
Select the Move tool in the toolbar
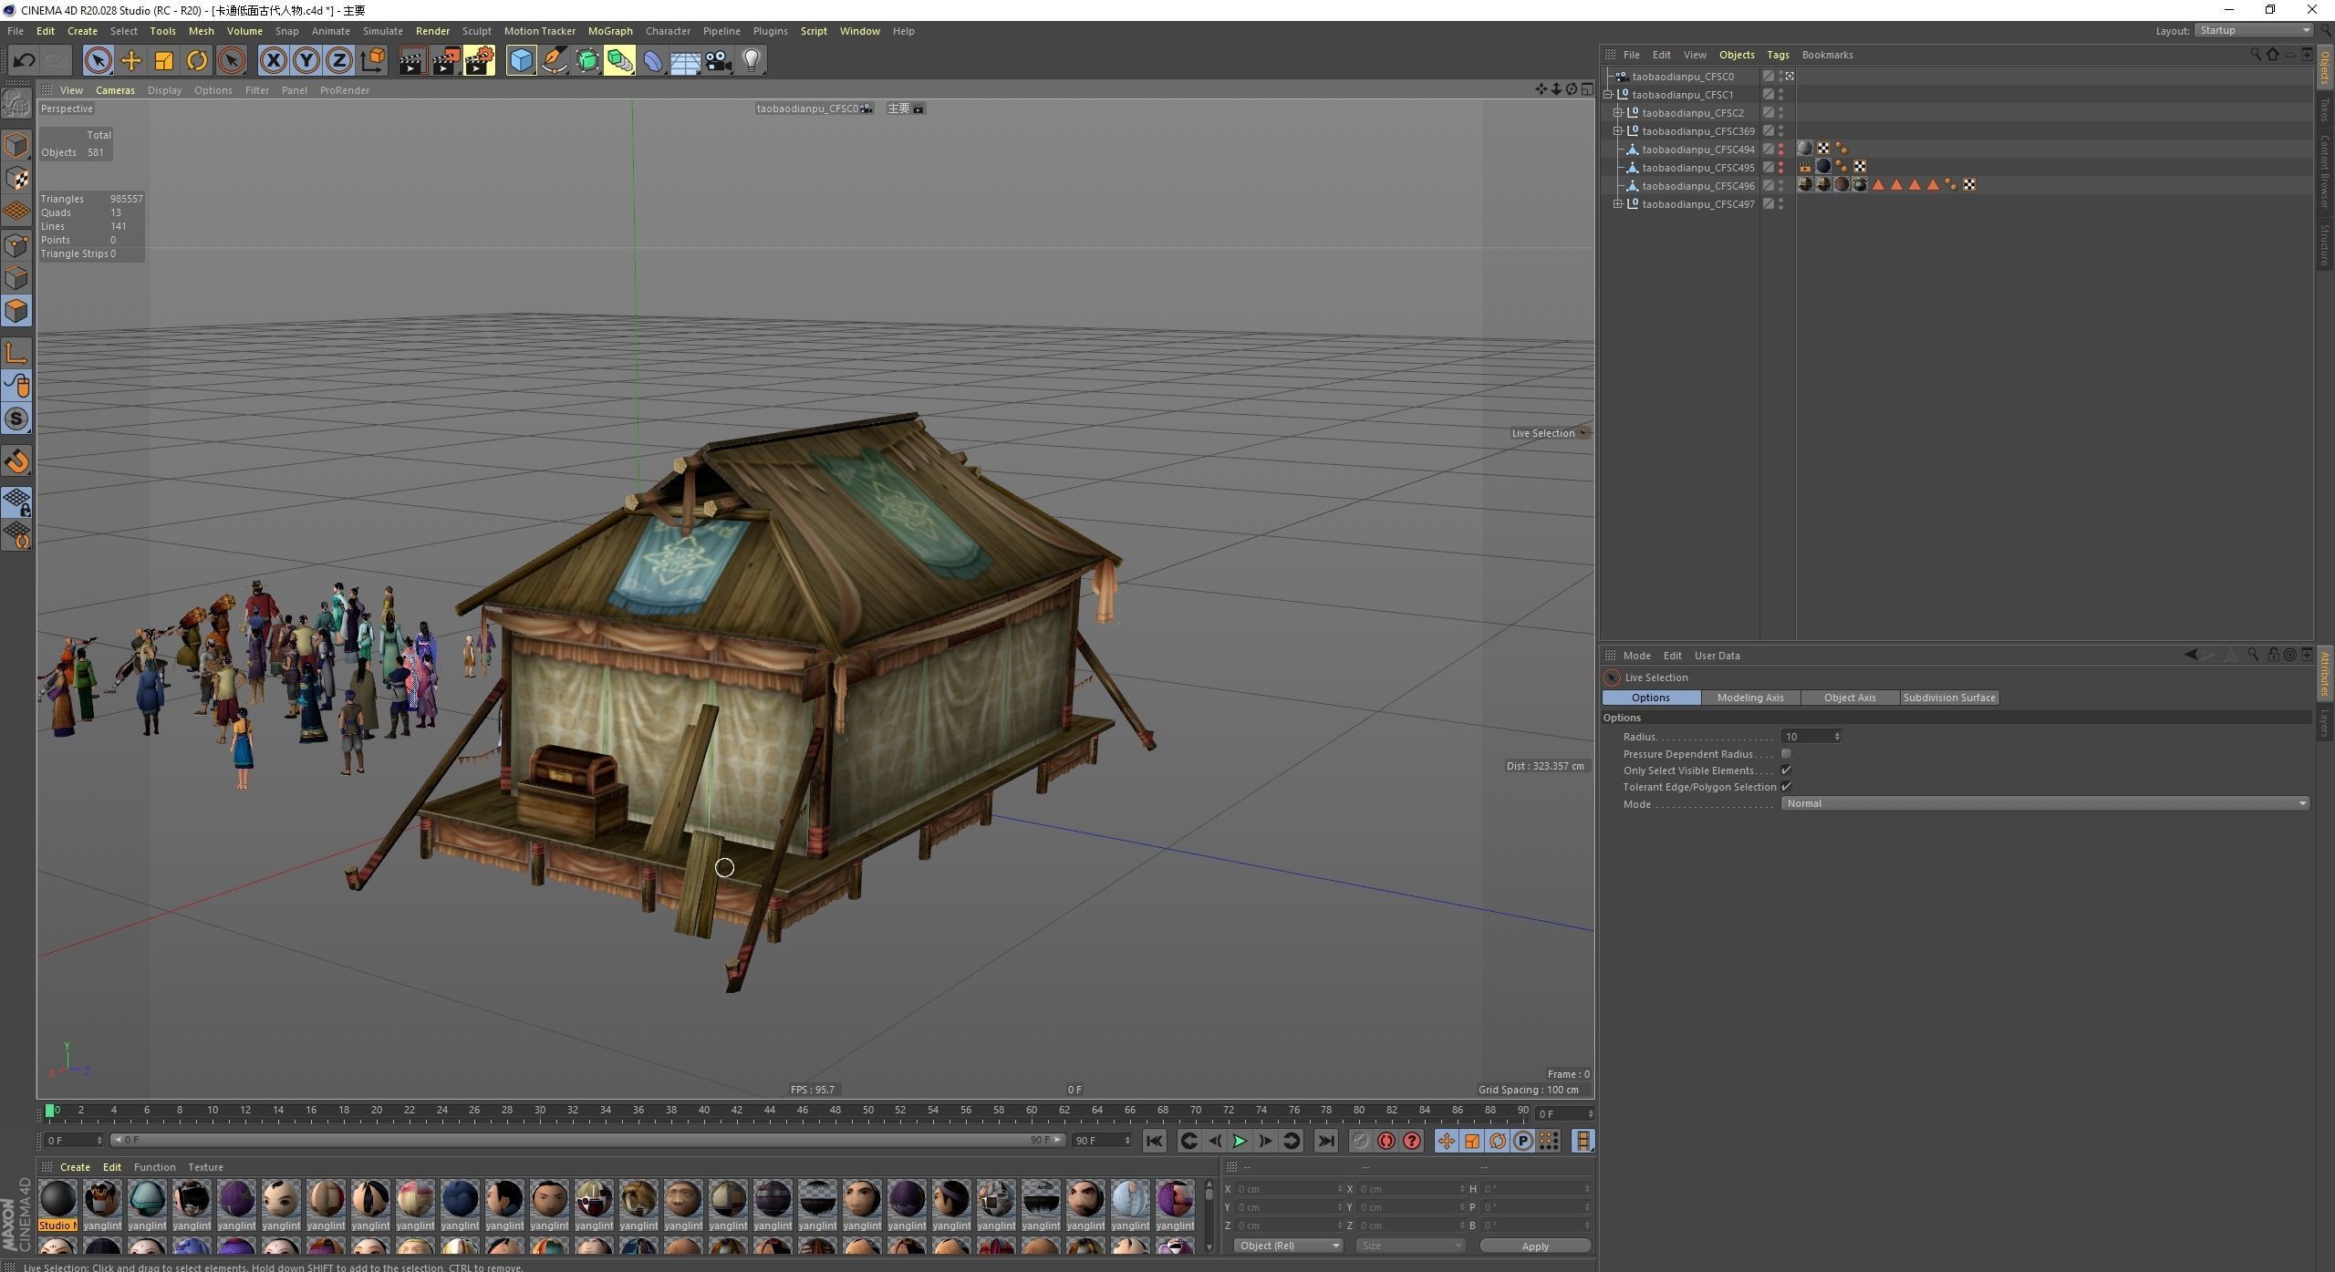130,61
